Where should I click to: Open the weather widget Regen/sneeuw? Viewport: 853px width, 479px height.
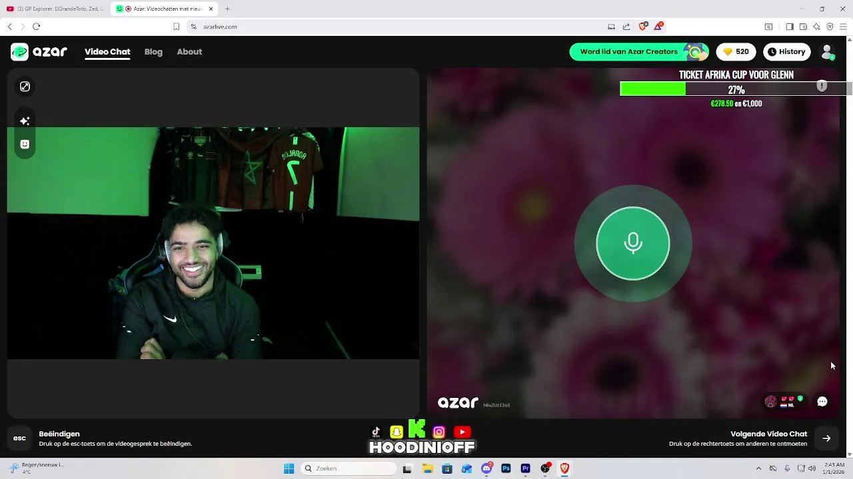(x=36, y=468)
